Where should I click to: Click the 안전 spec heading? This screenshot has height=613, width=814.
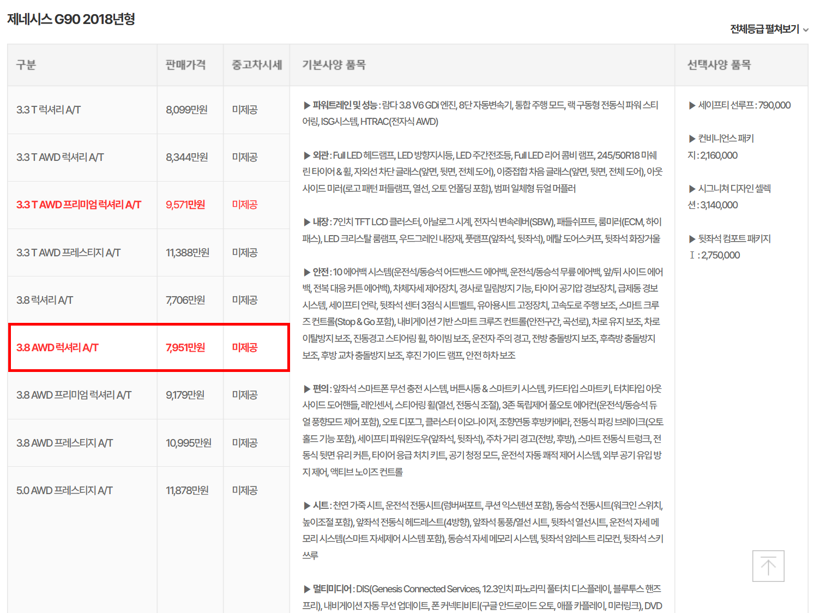pos(321,272)
